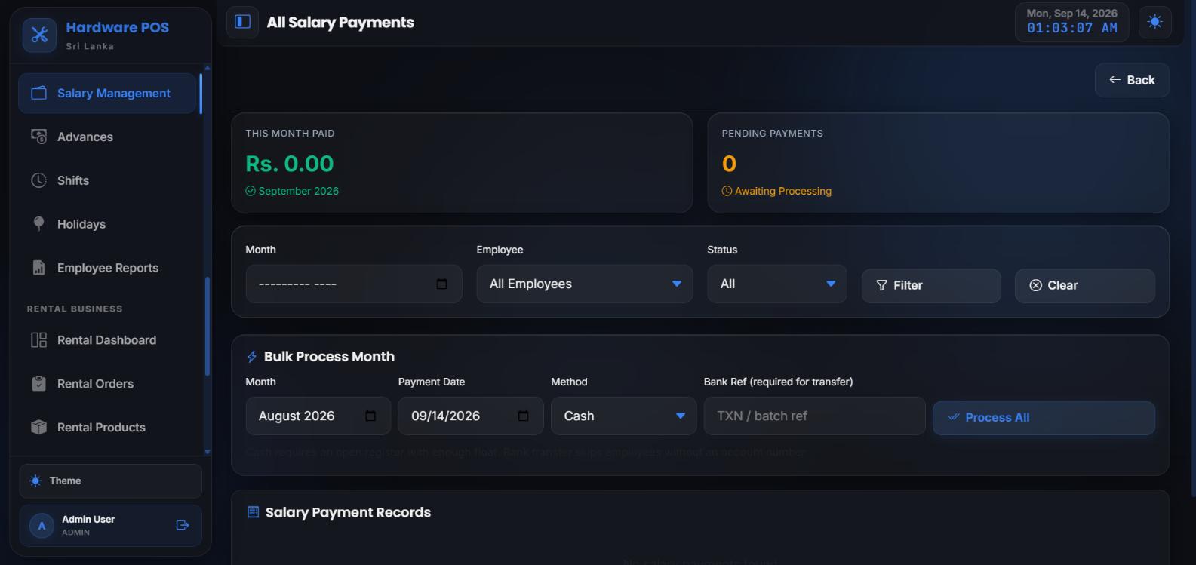
Task: Expand the Method dropdown showing Cash
Action: (624, 416)
